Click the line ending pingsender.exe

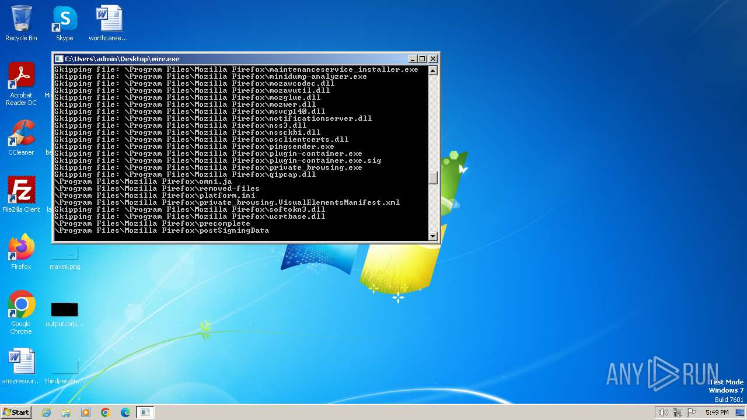pyautogui.click(x=194, y=146)
